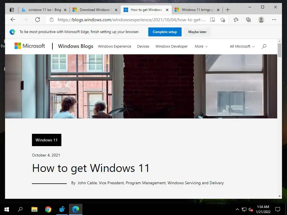The image size is (287, 215).
Task: Open File Explorer from taskbar
Action: [34, 209]
